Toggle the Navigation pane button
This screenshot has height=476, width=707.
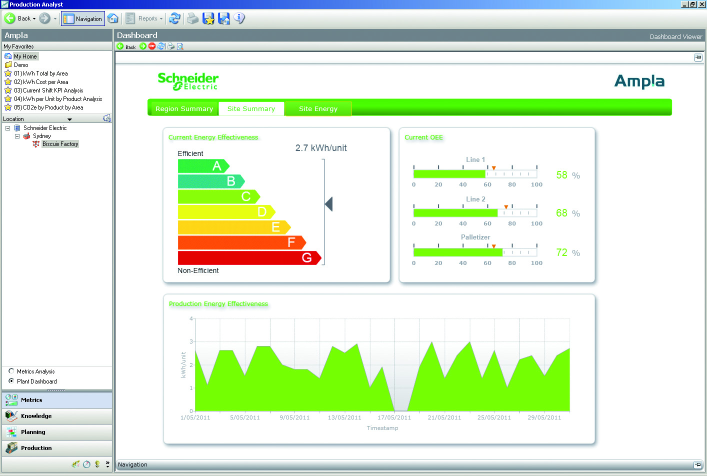pyautogui.click(x=83, y=18)
